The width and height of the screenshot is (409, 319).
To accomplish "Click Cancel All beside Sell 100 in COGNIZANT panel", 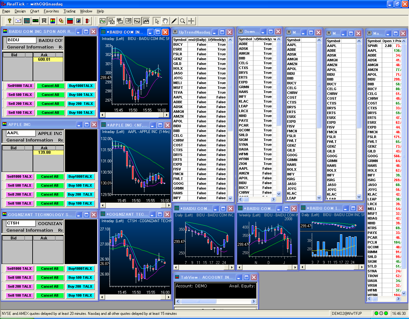I will click(x=50, y=295).
